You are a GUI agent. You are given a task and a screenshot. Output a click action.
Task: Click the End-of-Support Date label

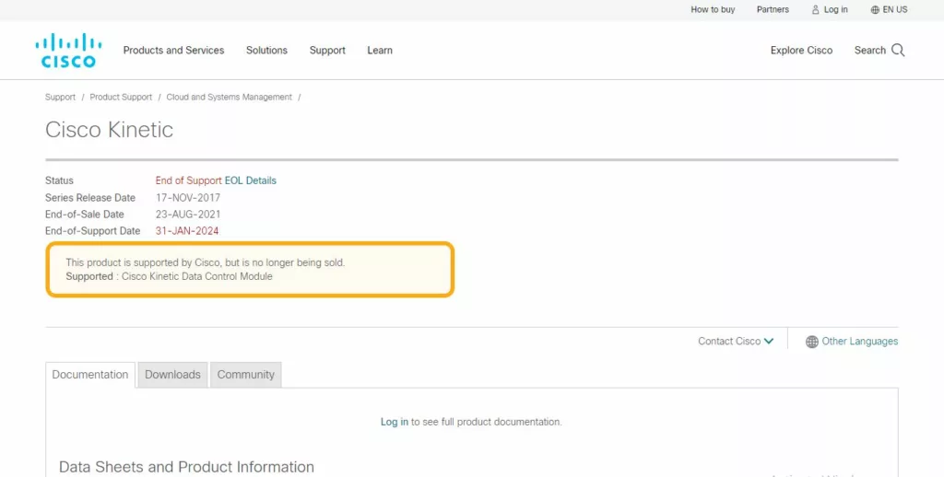(x=93, y=231)
